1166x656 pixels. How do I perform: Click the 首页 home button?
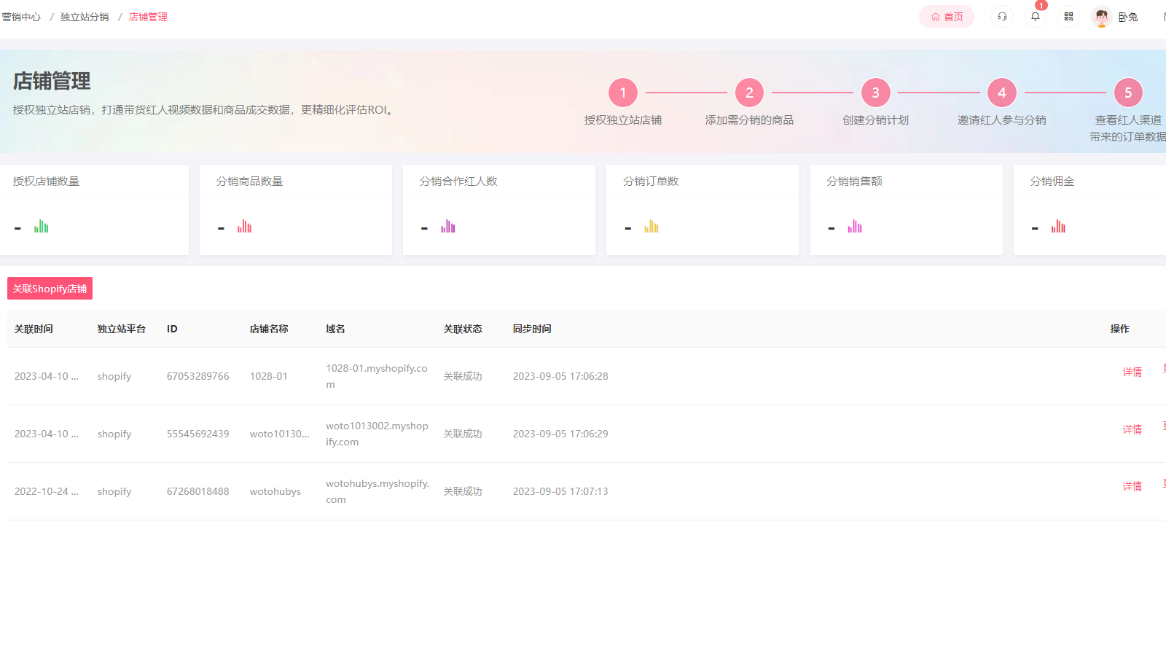[946, 16]
